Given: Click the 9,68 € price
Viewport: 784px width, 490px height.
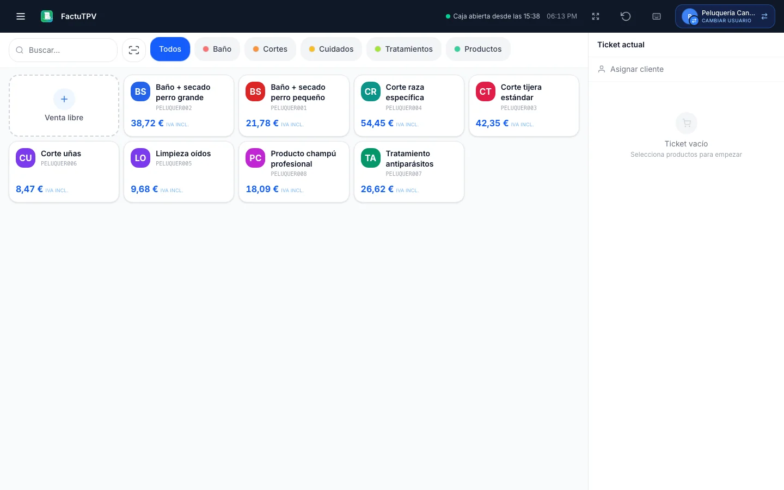Looking at the screenshot, I should (144, 189).
